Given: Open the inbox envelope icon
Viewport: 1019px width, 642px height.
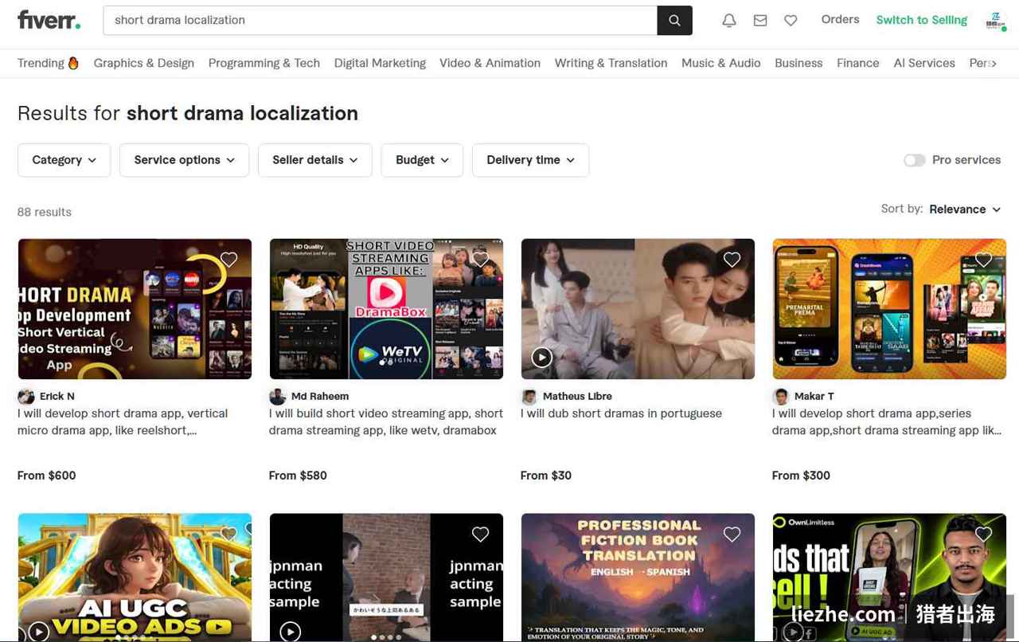Looking at the screenshot, I should coord(760,21).
